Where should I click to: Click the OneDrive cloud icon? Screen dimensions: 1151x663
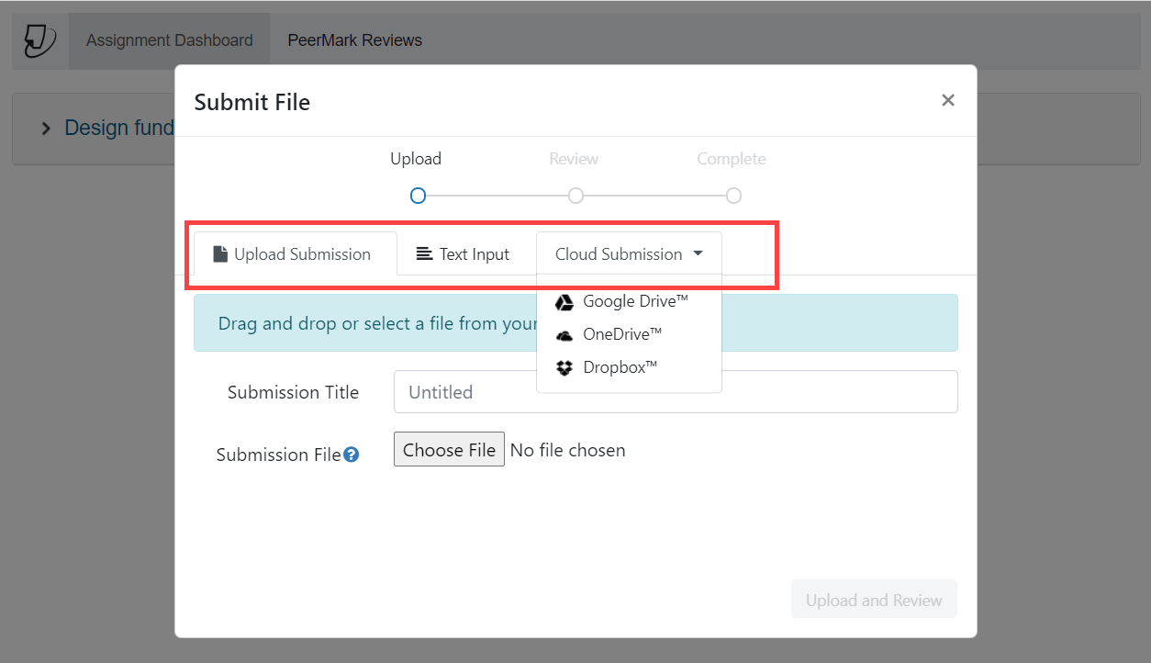(x=564, y=335)
